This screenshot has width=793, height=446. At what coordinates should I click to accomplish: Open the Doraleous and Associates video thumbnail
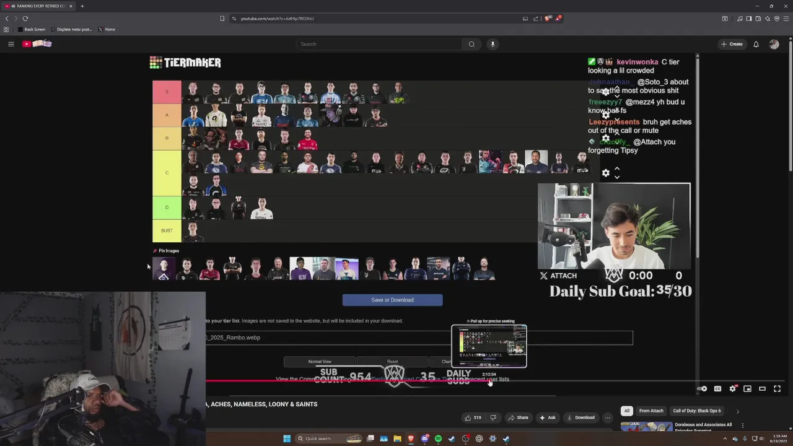click(x=646, y=426)
